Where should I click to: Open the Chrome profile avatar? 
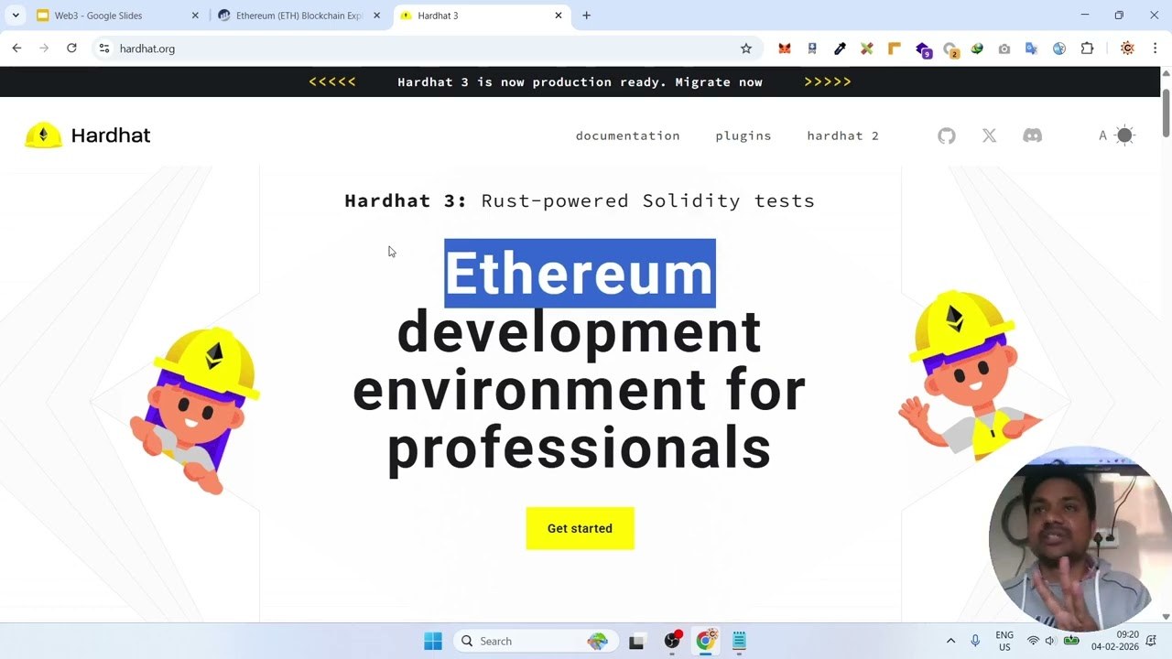[x=1127, y=49]
